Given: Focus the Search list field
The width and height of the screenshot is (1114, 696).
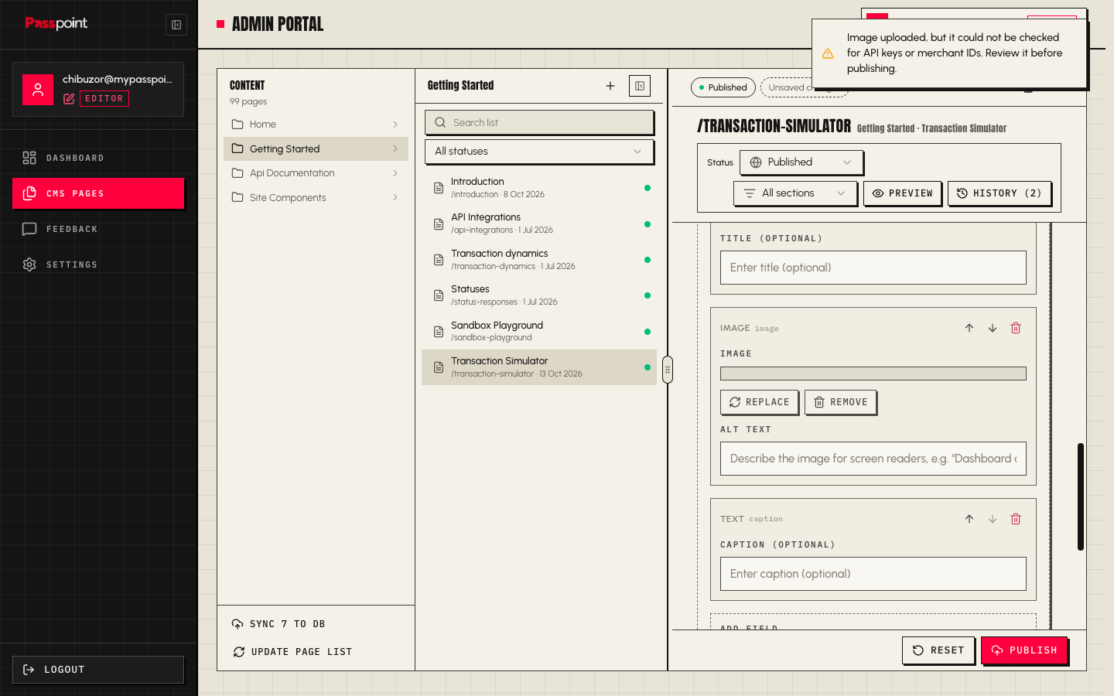Looking at the screenshot, I should (539, 122).
